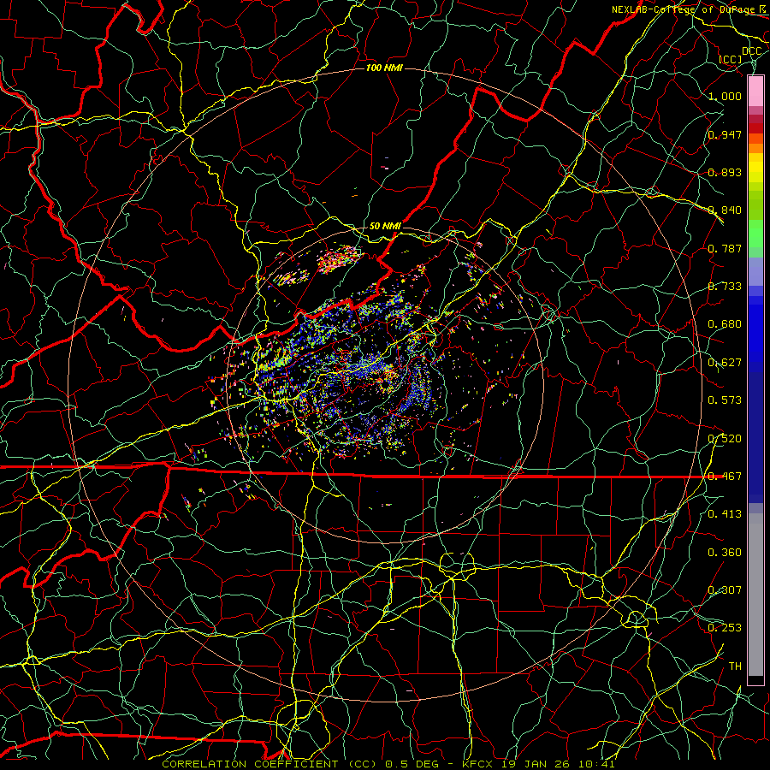This screenshot has width=770, height=770.
Task: Pick the gray swatch near 0.307
Action: [x=755, y=595]
